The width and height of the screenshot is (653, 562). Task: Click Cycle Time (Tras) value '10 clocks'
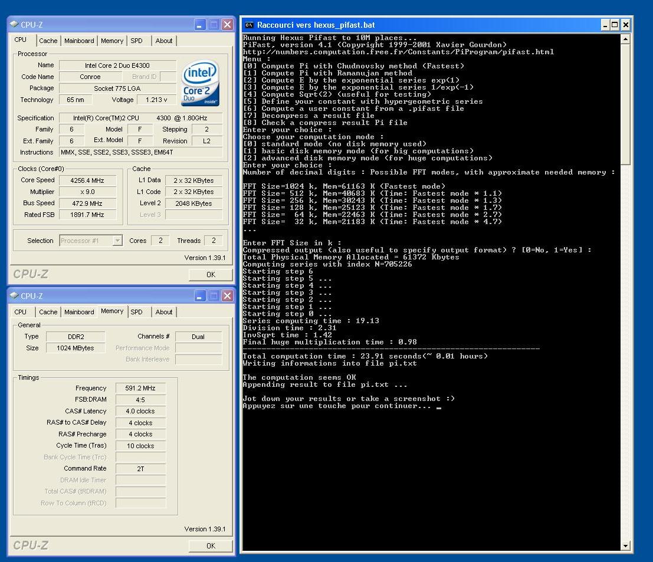(x=141, y=446)
